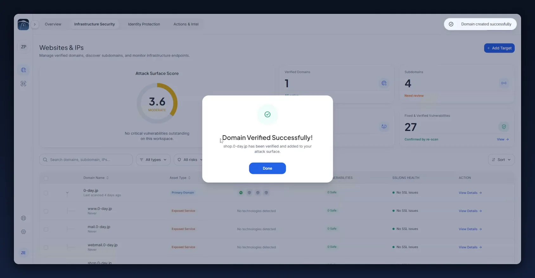Viewport: 535px width, 278px height.
Task: Click the 0-day.jp domain name
Action: (x=91, y=190)
